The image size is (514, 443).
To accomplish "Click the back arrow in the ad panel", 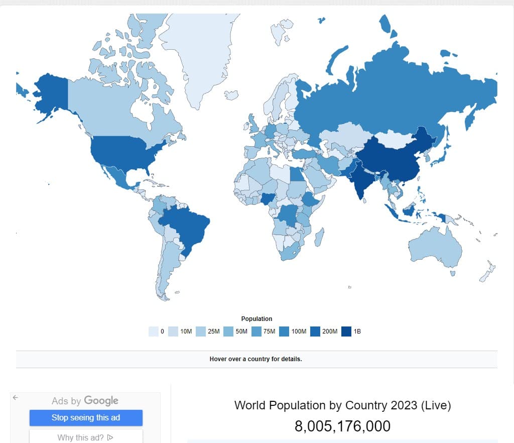I will click(15, 397).
